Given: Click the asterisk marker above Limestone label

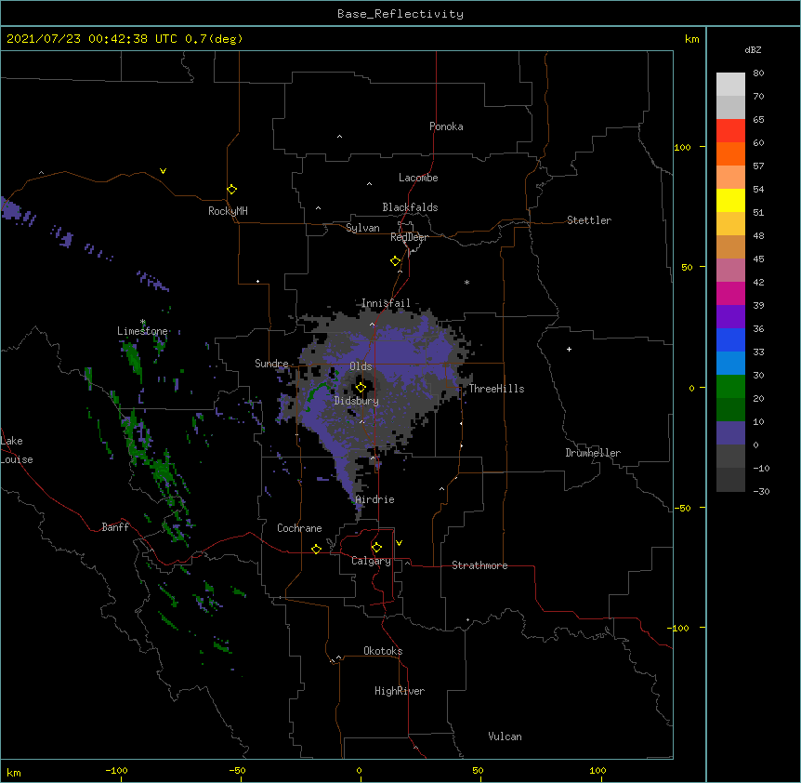Looking at the screenshot, I should click(143, 322).
